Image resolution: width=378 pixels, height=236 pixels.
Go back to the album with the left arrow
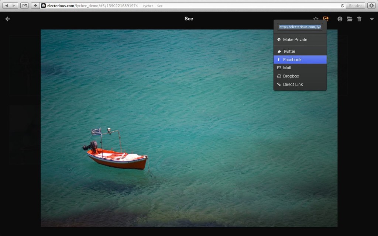coord(8,19)
